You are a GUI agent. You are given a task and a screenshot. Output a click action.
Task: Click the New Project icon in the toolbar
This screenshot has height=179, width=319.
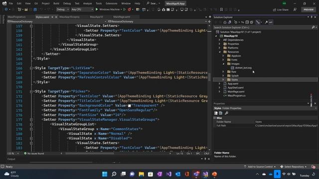coord(19,9)
